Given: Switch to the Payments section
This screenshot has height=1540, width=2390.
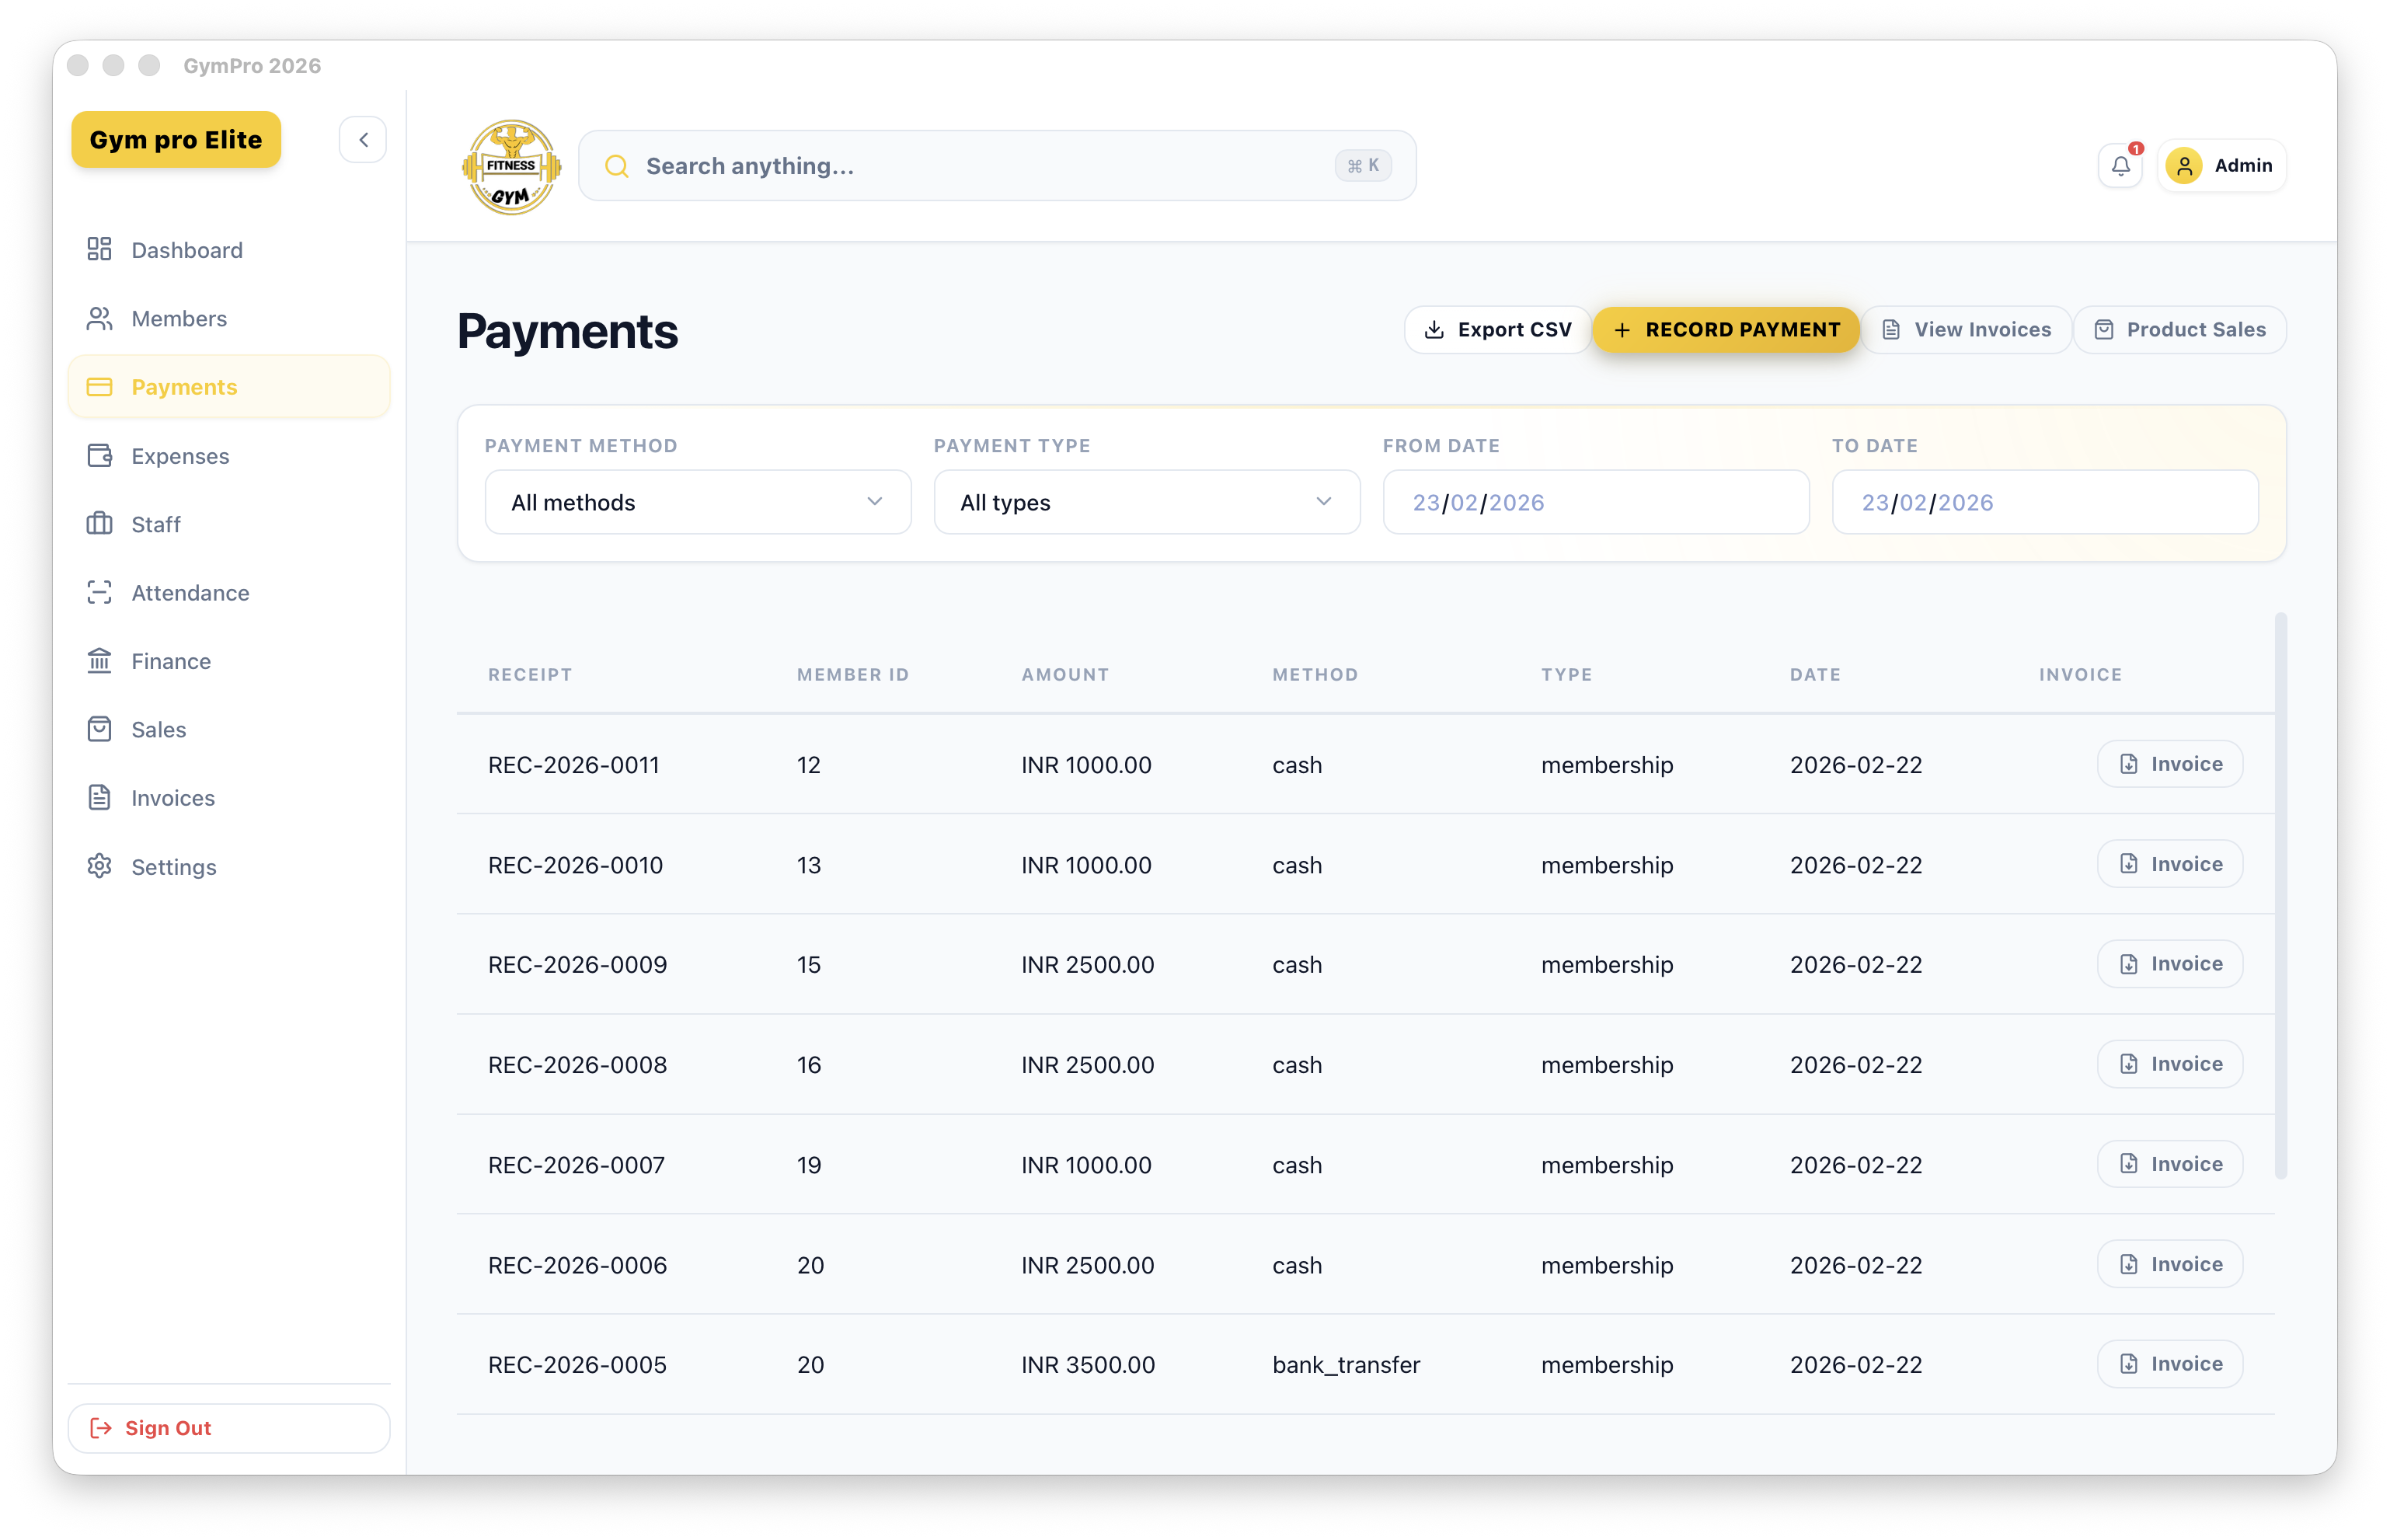Looking at the screenshot, I should [x=184, y=387].
